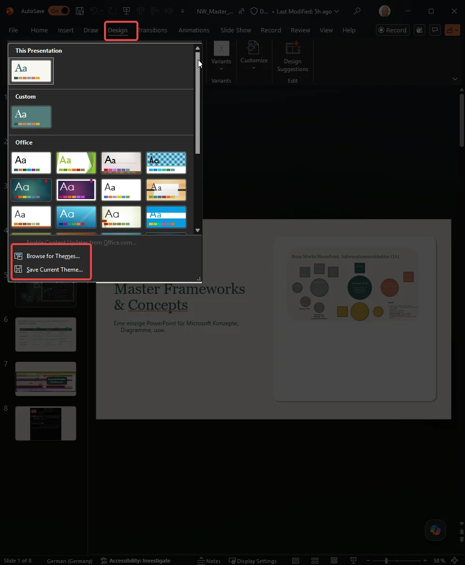
Task: Expand the Customize dropdown
Action: 254,56
